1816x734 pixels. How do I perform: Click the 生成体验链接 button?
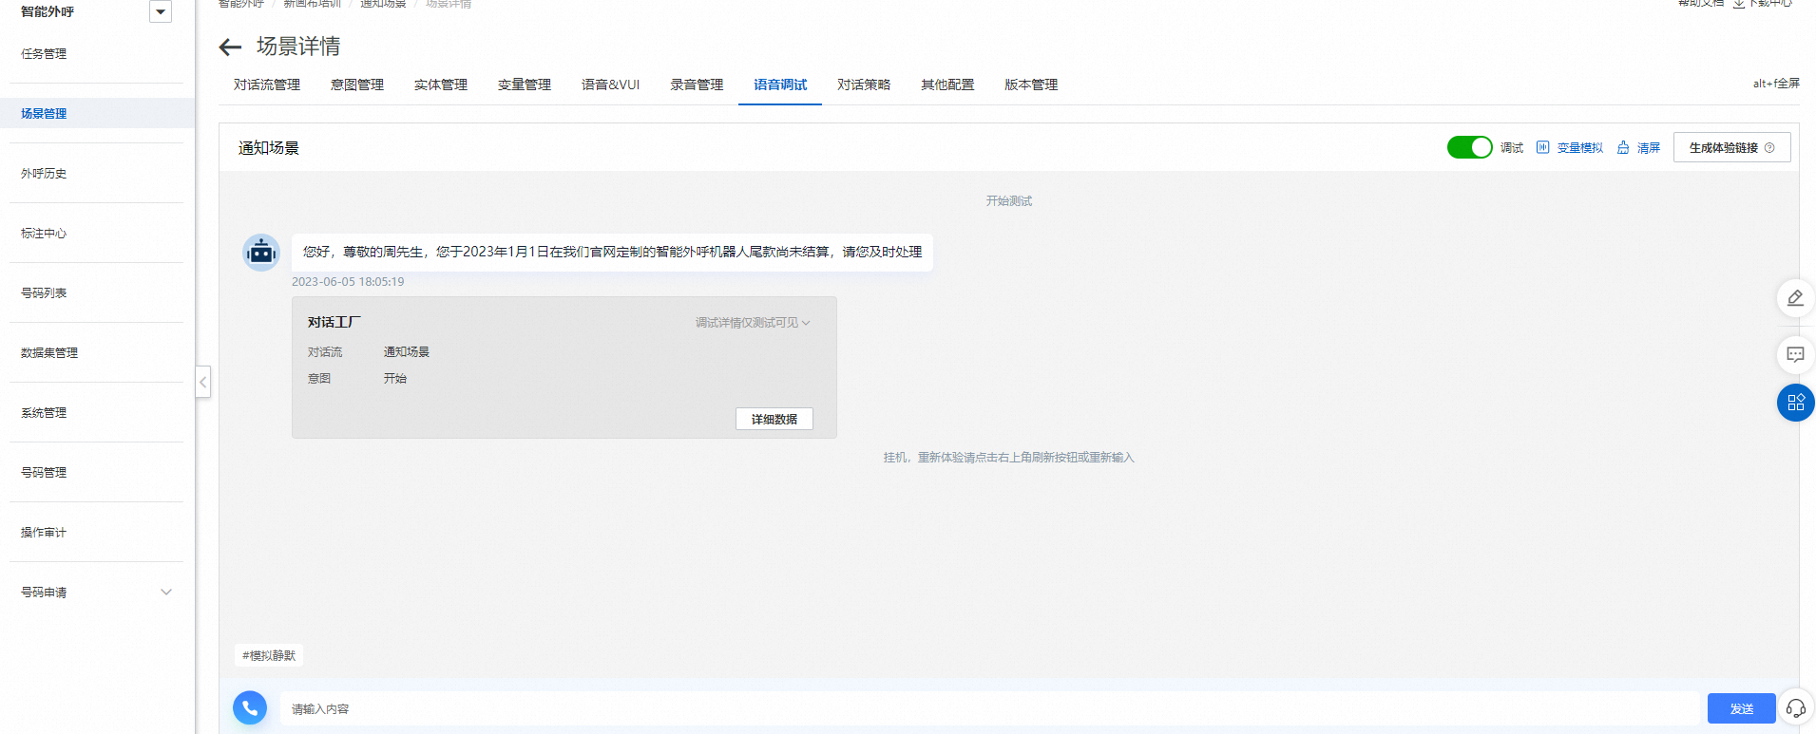pyautogui.click(x=1731, y=147)
